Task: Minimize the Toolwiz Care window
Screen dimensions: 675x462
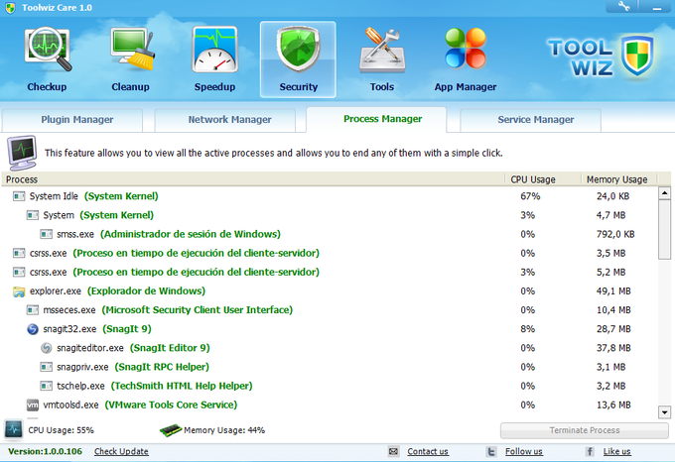Action: (x=657, y=6)
